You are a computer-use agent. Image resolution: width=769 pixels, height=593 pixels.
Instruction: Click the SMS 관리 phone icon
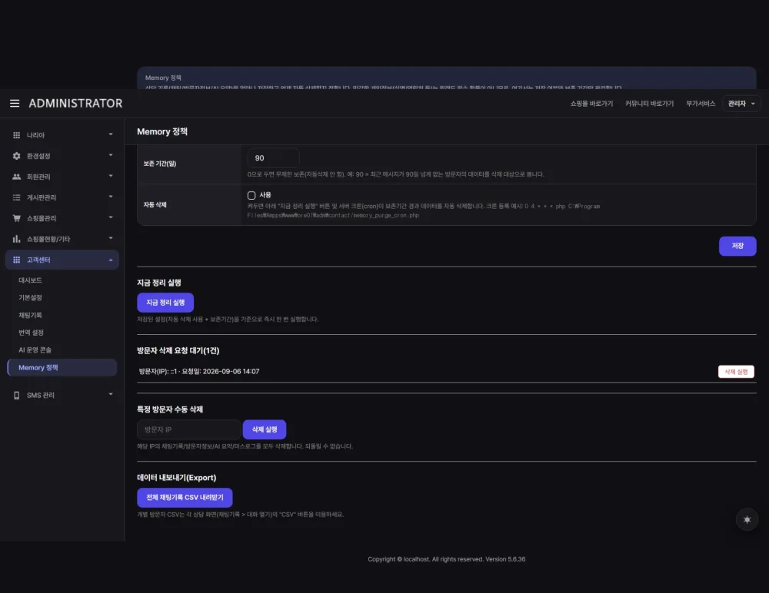click(17, 395)
